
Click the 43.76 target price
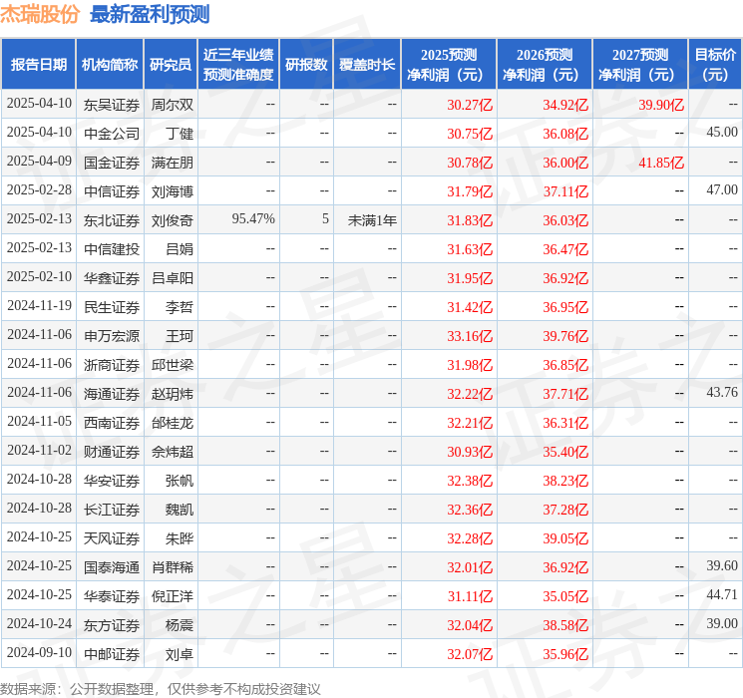[722, 392]
